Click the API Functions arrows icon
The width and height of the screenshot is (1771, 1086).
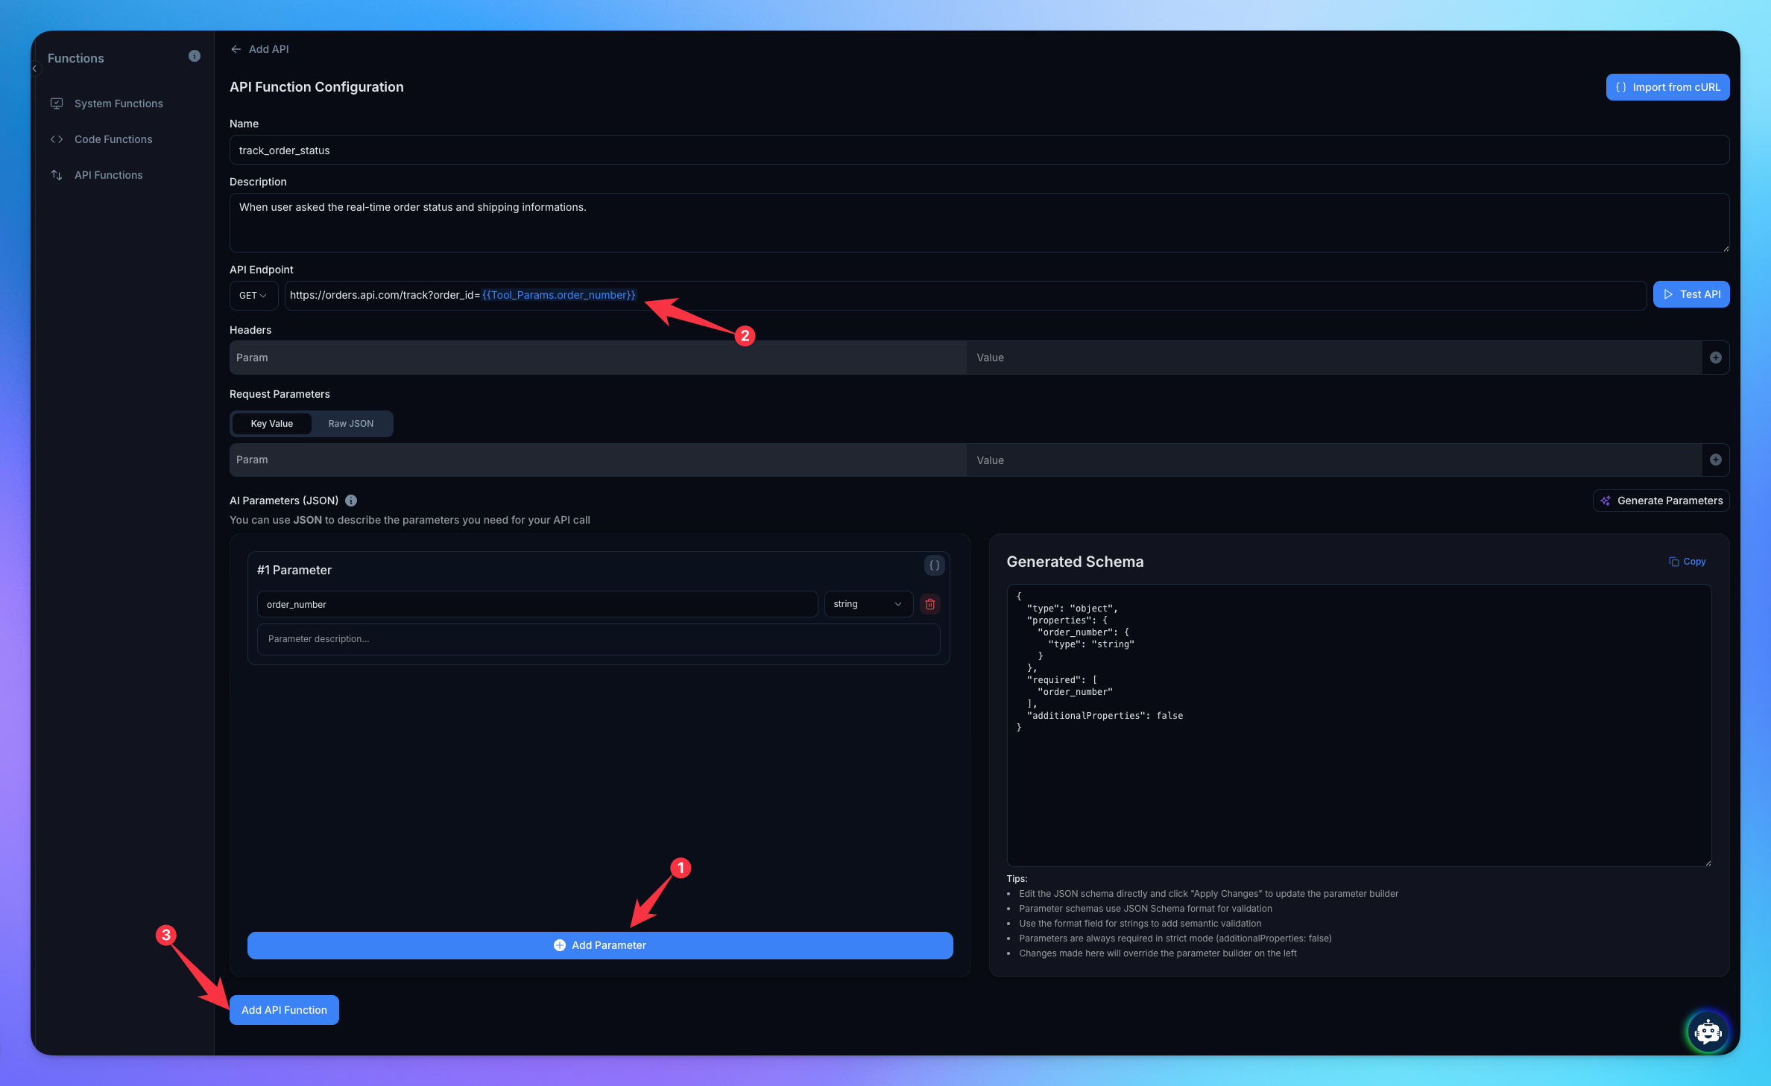(x=57, y=175)
